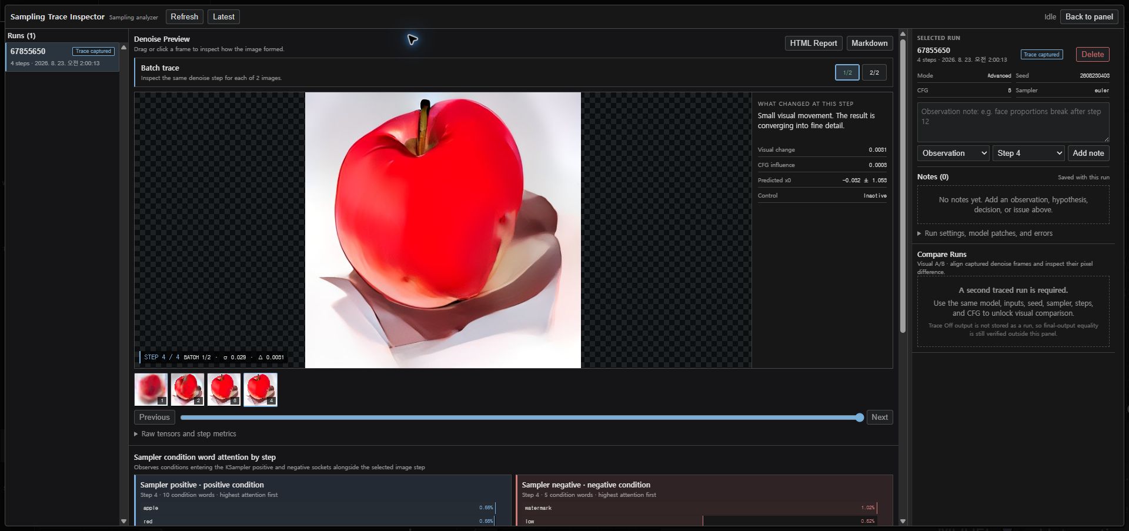The height and width of the screenshot is (531, 1129).
Task: Click the Trace captured badge in Selected Run
Action: tap(1041, 55)
